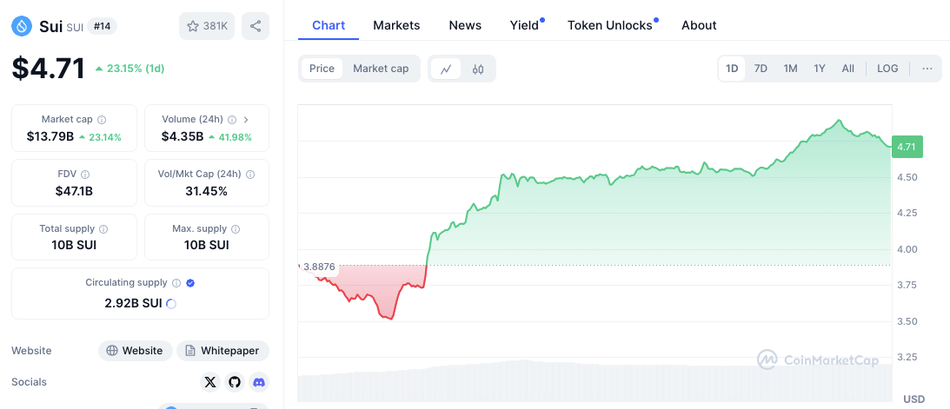Switch to the line chart view icon
This screenshot has width=950, height=409.
[x=446, y=69]
